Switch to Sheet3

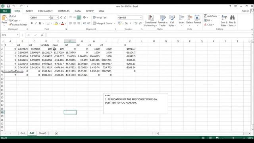pos(42,133)
